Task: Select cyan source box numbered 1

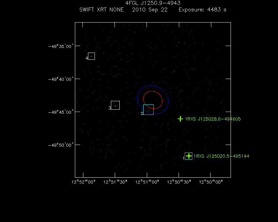Action: tap(188, 156)
